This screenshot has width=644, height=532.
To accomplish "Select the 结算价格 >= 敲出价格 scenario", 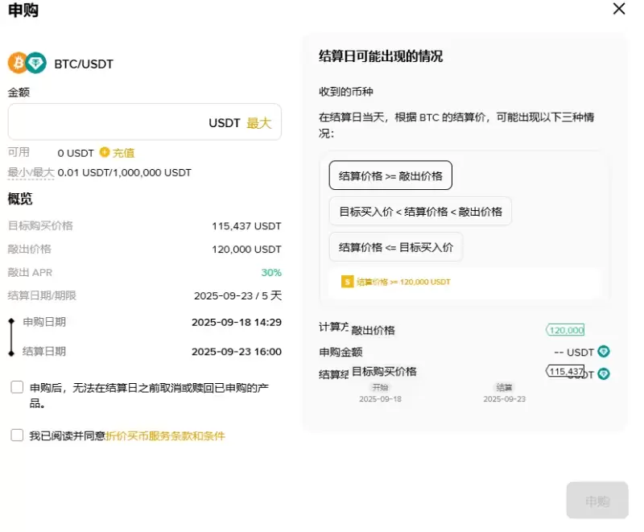I will point(390,175).
